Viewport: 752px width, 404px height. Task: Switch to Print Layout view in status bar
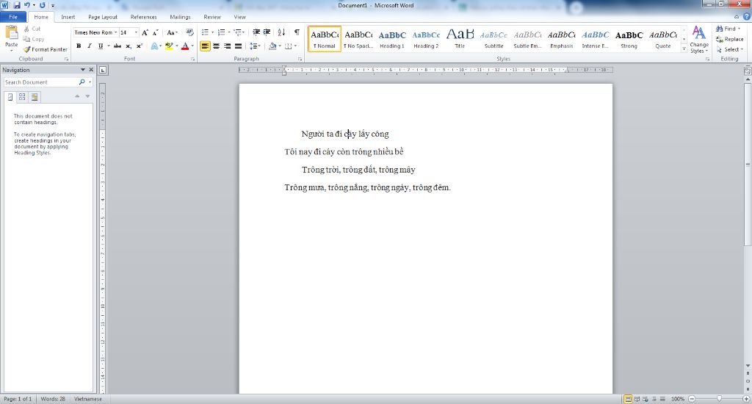[x=628, y=399]
